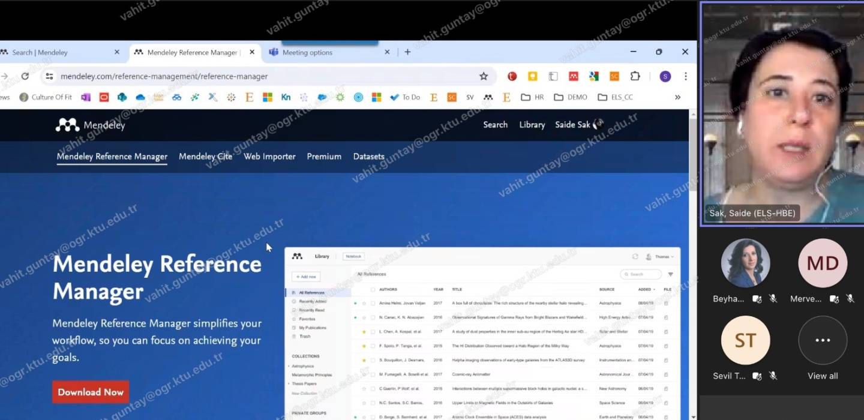Select the Sak, Saide video tile
864x420 pixels.
pyautogui.click(x=782, y=113)
